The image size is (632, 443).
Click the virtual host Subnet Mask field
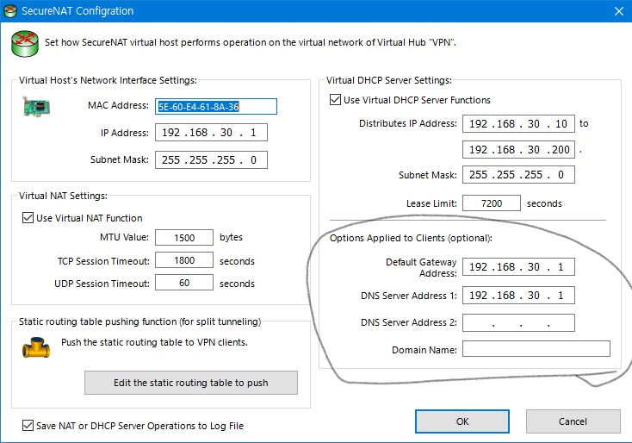211,159
